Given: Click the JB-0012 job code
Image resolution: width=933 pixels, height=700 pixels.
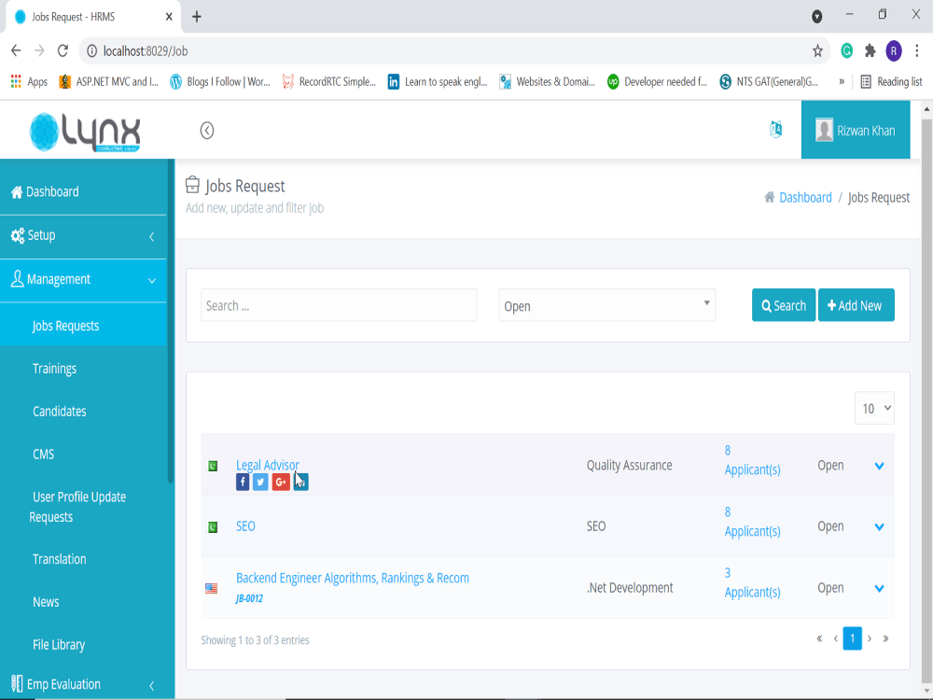Looking at the screenshot, I should 249,598.
